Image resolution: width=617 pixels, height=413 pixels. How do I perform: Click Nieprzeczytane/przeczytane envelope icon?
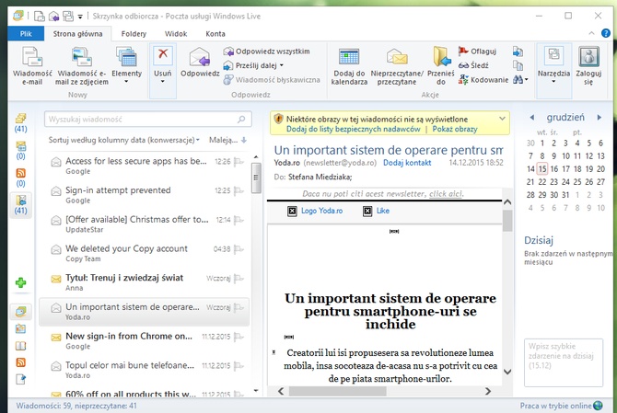tap(397, 58)
